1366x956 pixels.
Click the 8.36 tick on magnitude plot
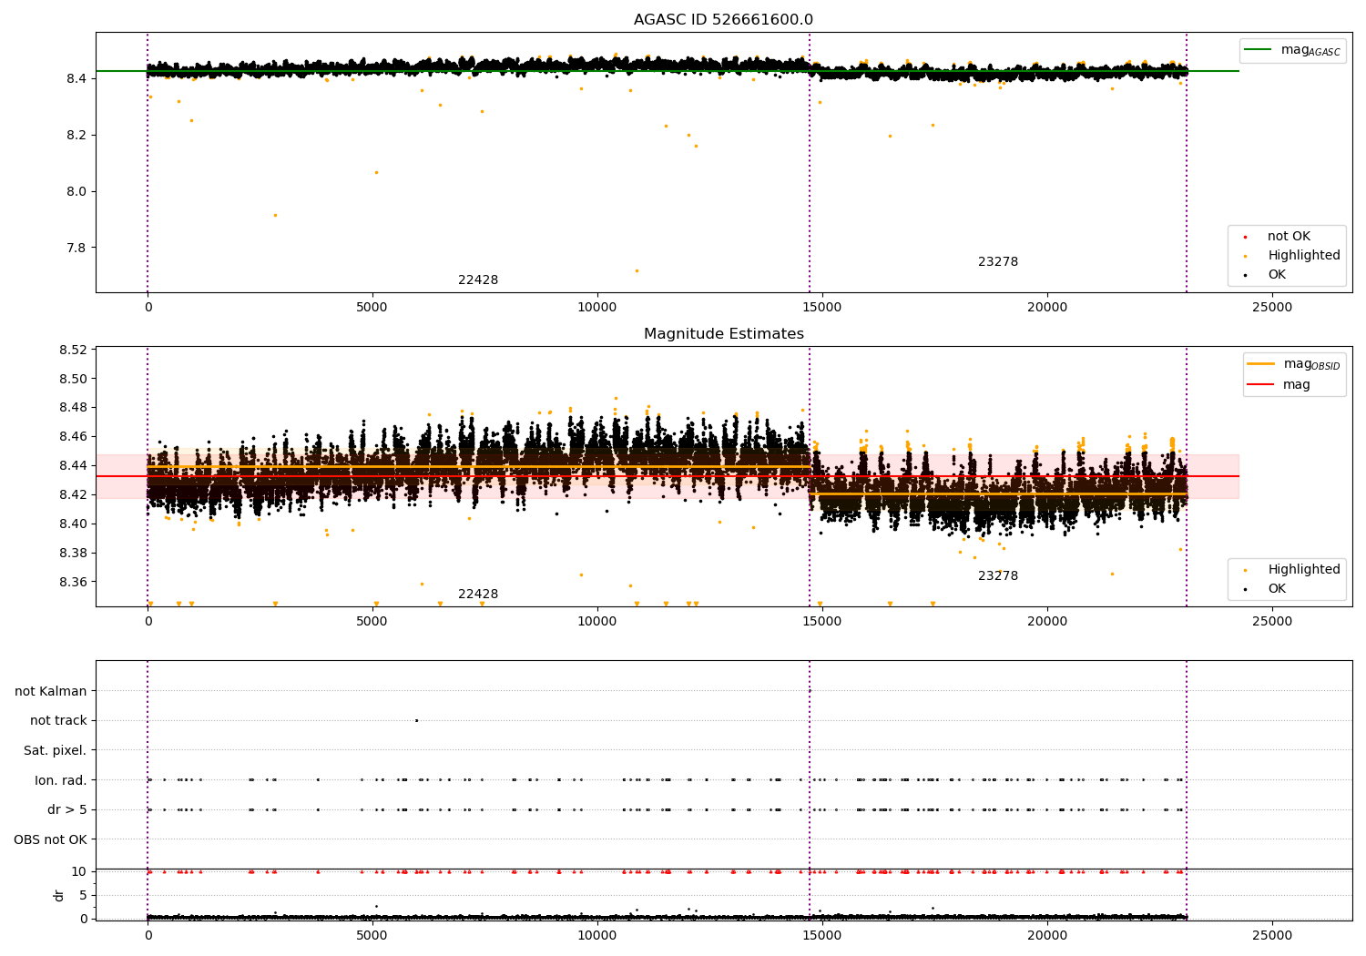(73, 583)
